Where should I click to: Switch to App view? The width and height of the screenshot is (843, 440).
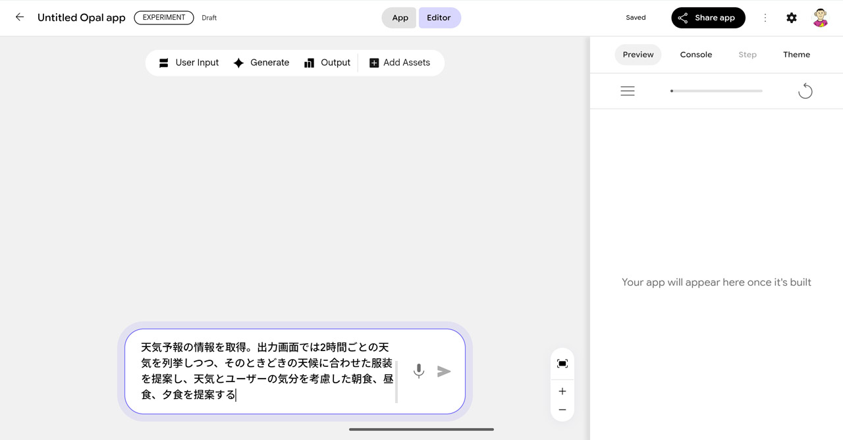(399, 18)
